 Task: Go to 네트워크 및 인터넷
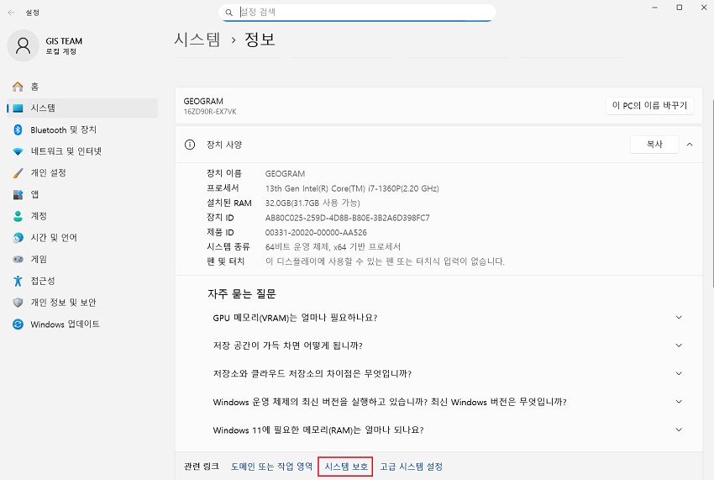coord(82,151)
